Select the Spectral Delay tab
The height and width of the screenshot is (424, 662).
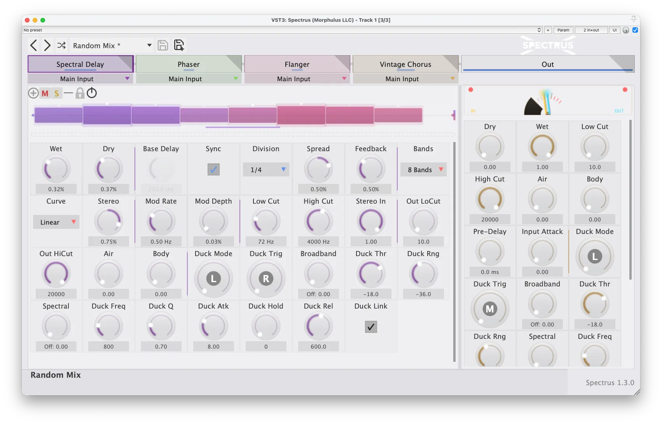(80, 64)
